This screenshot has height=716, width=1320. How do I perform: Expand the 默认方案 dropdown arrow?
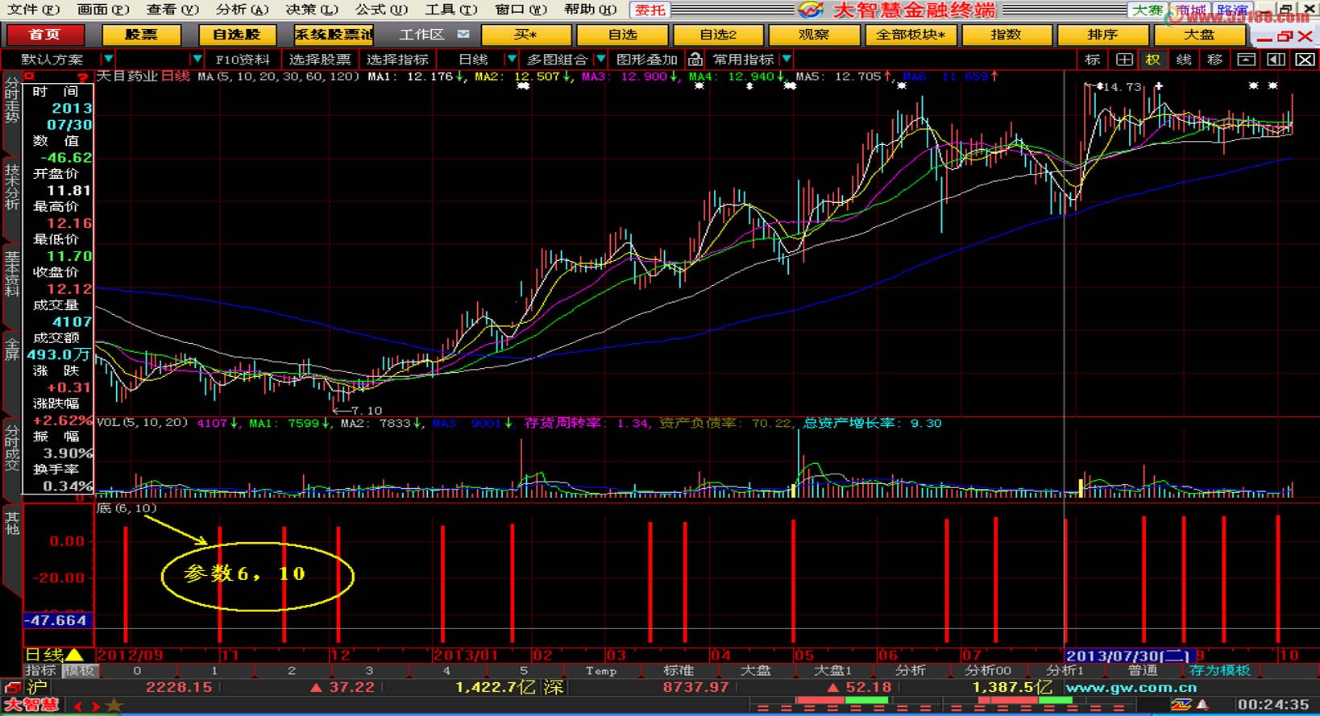click(x=108, y=60)
